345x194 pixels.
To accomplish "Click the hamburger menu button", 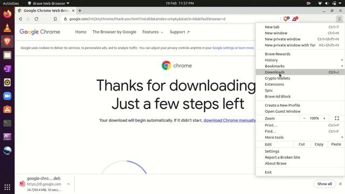I will point(339,19).
